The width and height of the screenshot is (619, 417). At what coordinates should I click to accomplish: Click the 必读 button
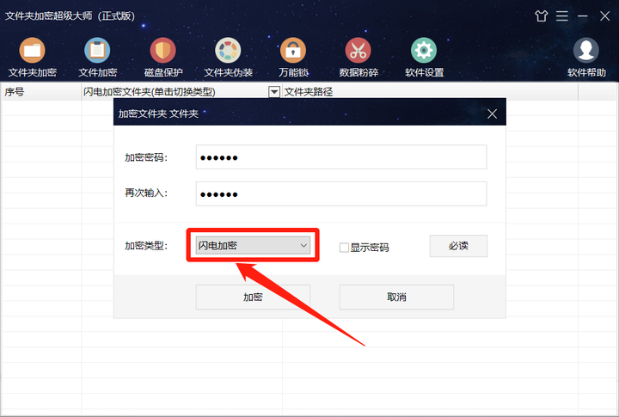point(458,246)
